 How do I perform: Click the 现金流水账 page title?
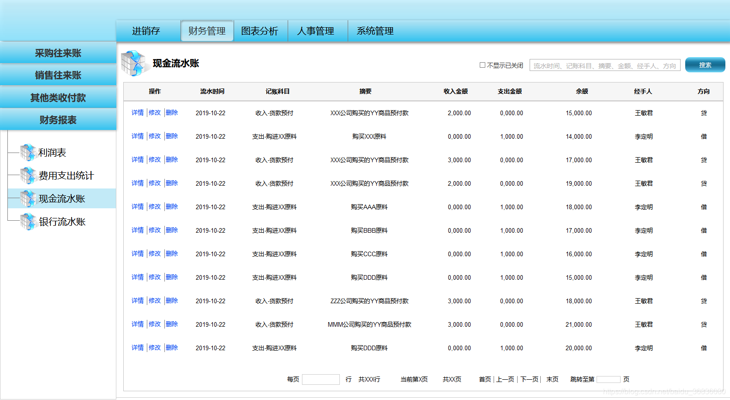[176, 63]
